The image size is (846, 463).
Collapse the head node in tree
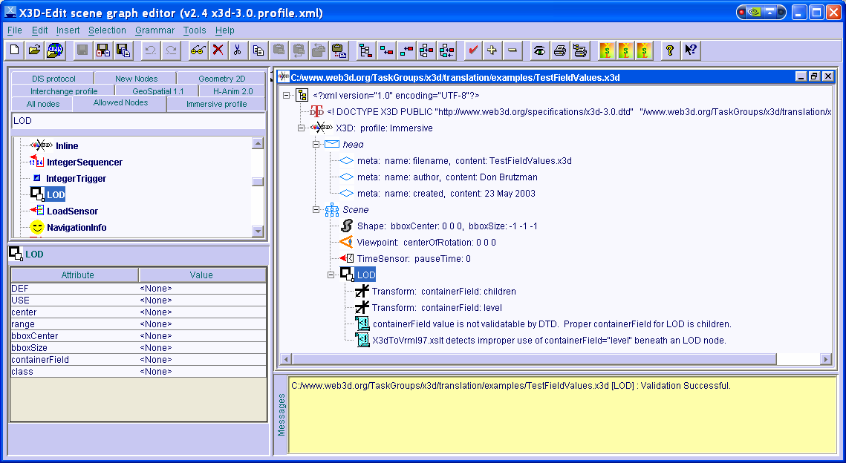(x=316, y=145)
